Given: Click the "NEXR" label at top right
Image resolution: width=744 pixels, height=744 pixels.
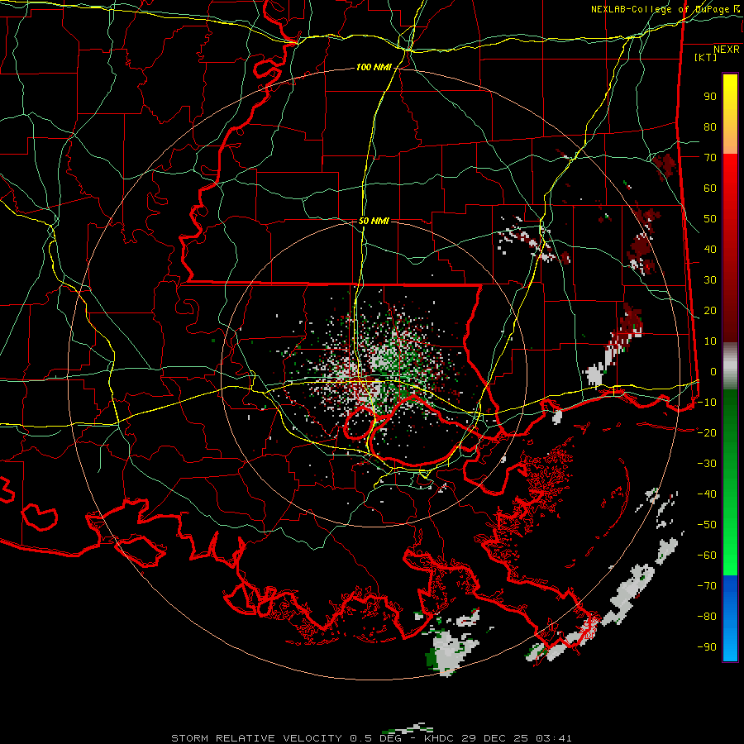Looking at the screenshot, I should [x=727, y=50].
